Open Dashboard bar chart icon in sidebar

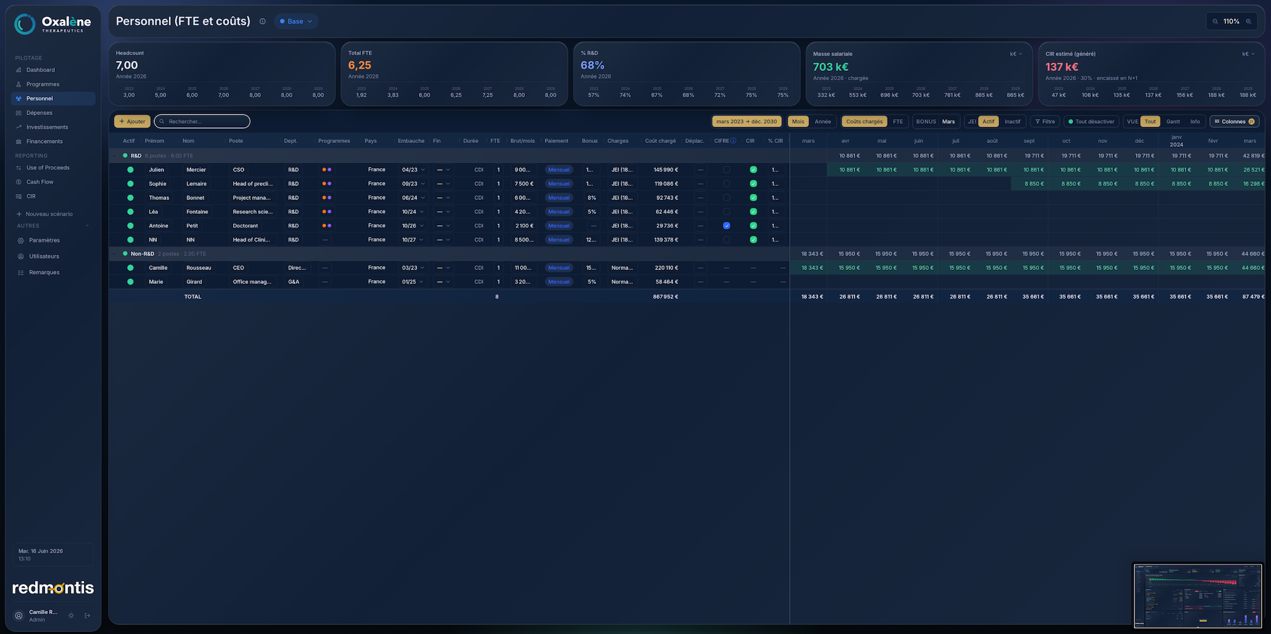click(x=19, y=70)
